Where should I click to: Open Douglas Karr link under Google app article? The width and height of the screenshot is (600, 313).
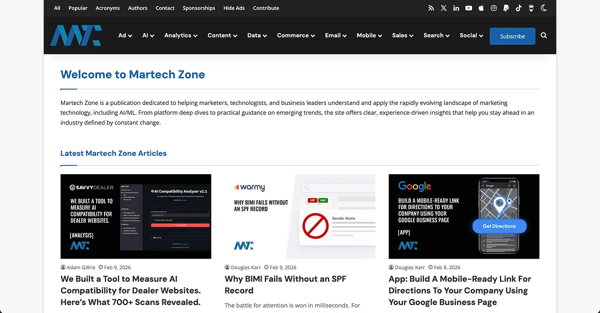409,268
